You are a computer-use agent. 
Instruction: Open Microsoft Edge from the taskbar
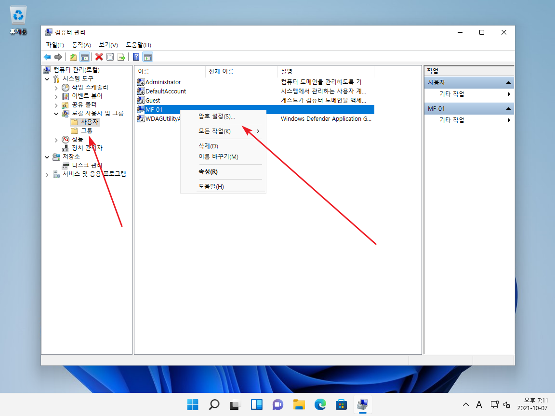[x=320, y=404]
